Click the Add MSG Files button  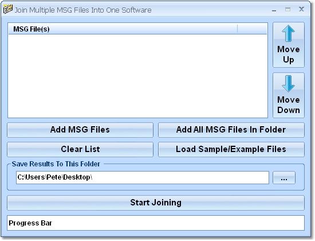[x=80, y=130]
